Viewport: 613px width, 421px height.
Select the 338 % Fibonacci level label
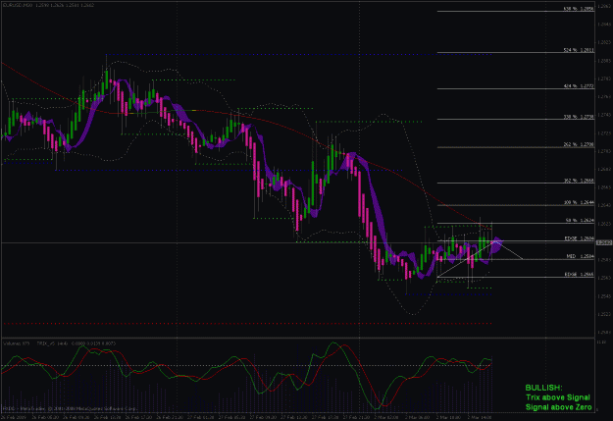coord(579,117)
